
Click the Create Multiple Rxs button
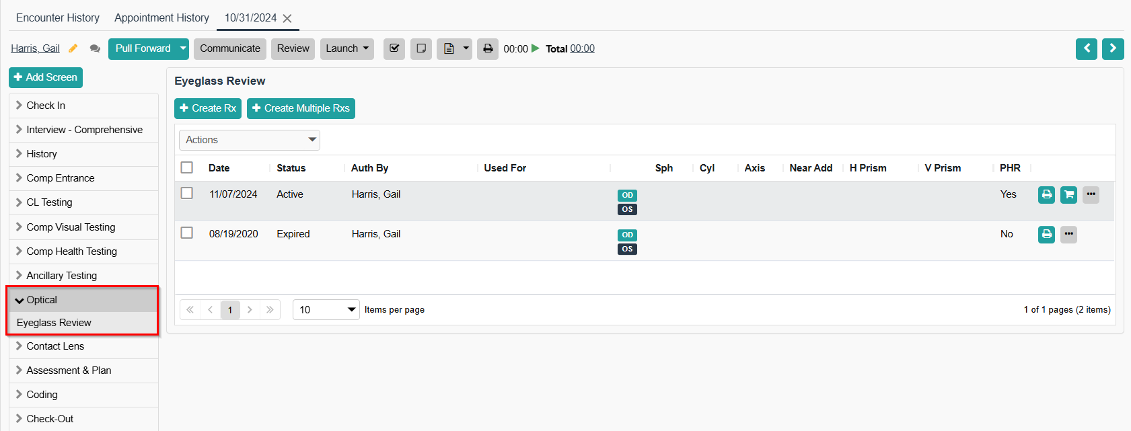(301, 108)
